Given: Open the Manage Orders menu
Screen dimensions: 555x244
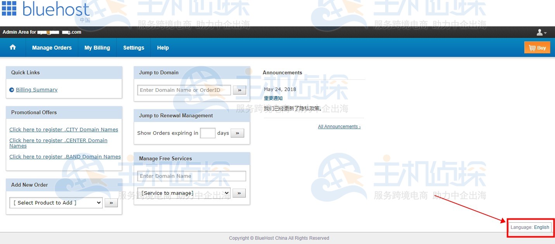Looking at the screenshot, I should pos(52,47).
